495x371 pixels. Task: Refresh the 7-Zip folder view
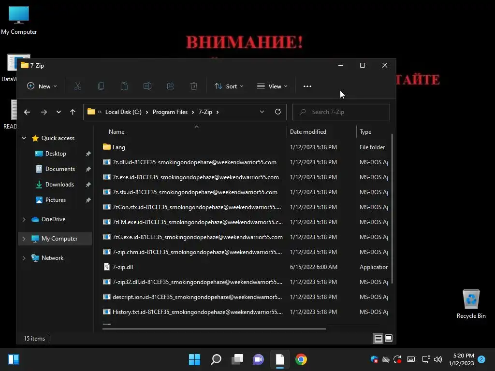(278, 112)
